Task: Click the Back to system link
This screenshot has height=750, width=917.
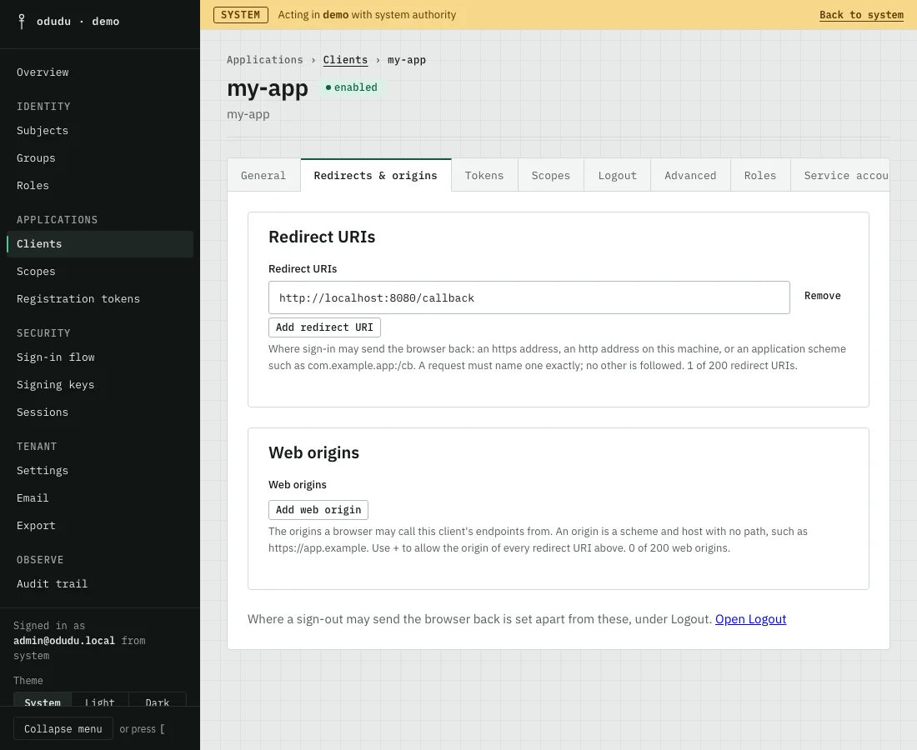Action: [861, 15]
